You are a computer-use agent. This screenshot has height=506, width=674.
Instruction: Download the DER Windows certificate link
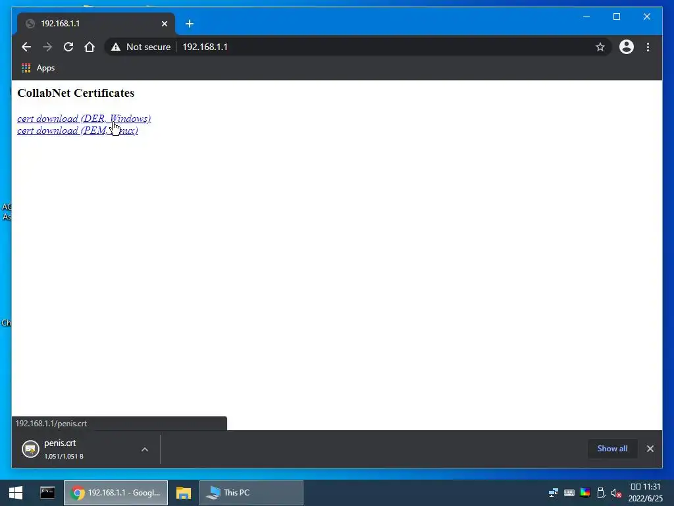[x=84, y=119]
